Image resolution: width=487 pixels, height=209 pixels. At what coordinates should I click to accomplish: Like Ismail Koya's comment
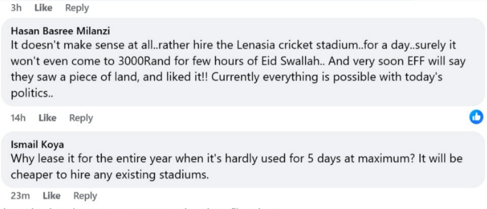(51, 196)
